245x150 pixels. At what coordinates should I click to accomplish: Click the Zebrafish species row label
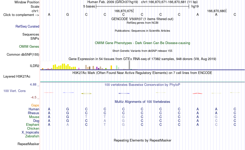32,136
